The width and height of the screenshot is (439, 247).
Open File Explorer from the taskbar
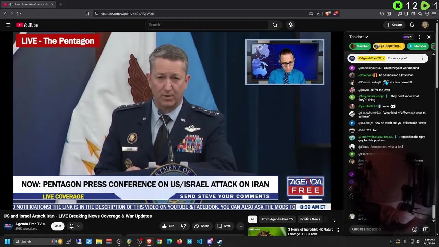click(x=99, y=242)
